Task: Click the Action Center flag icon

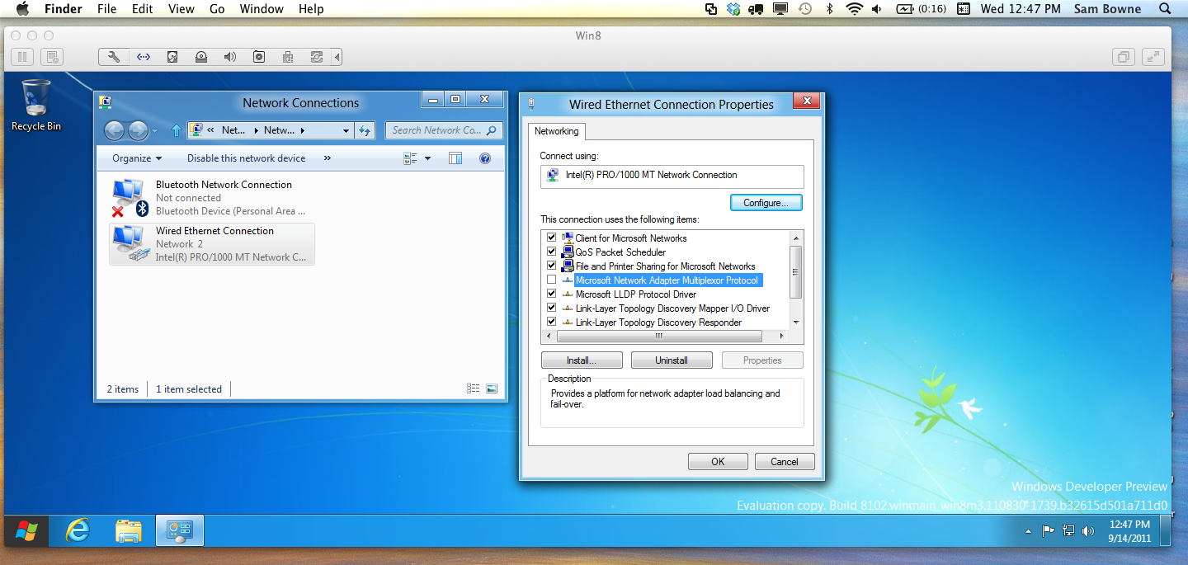Action: [x=1049, y=531]
